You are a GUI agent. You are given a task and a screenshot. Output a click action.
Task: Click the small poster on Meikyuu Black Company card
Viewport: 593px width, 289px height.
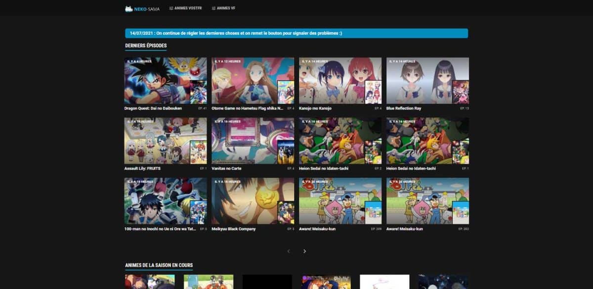pos(286,212)
